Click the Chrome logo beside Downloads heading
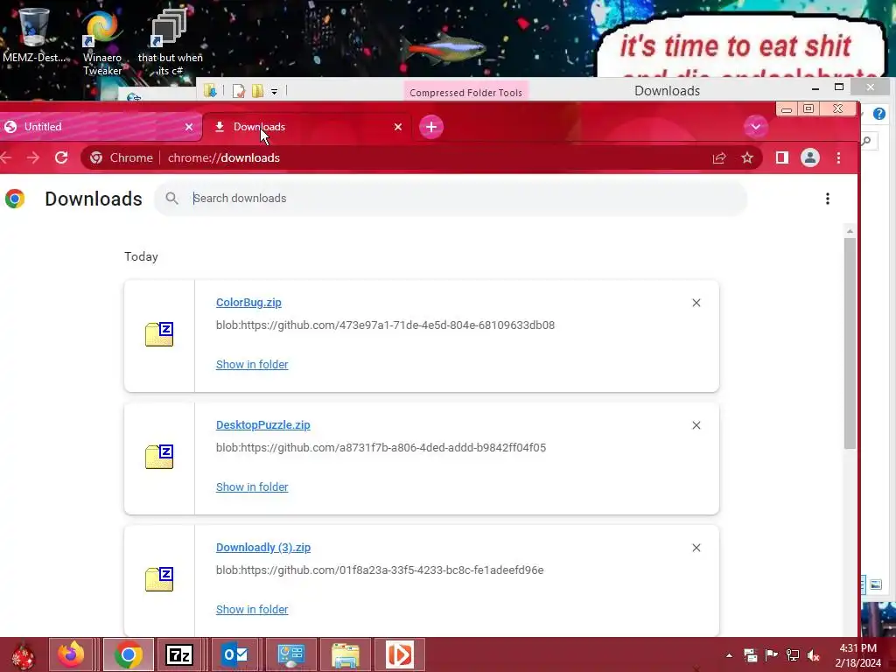This screenshot has width=896, height=672. (x=15, y=199)
